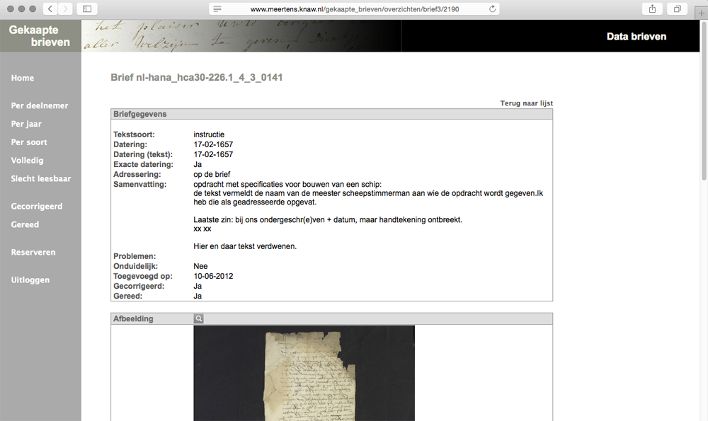
Task: Open a new tab with plus button
Action: 701,9
